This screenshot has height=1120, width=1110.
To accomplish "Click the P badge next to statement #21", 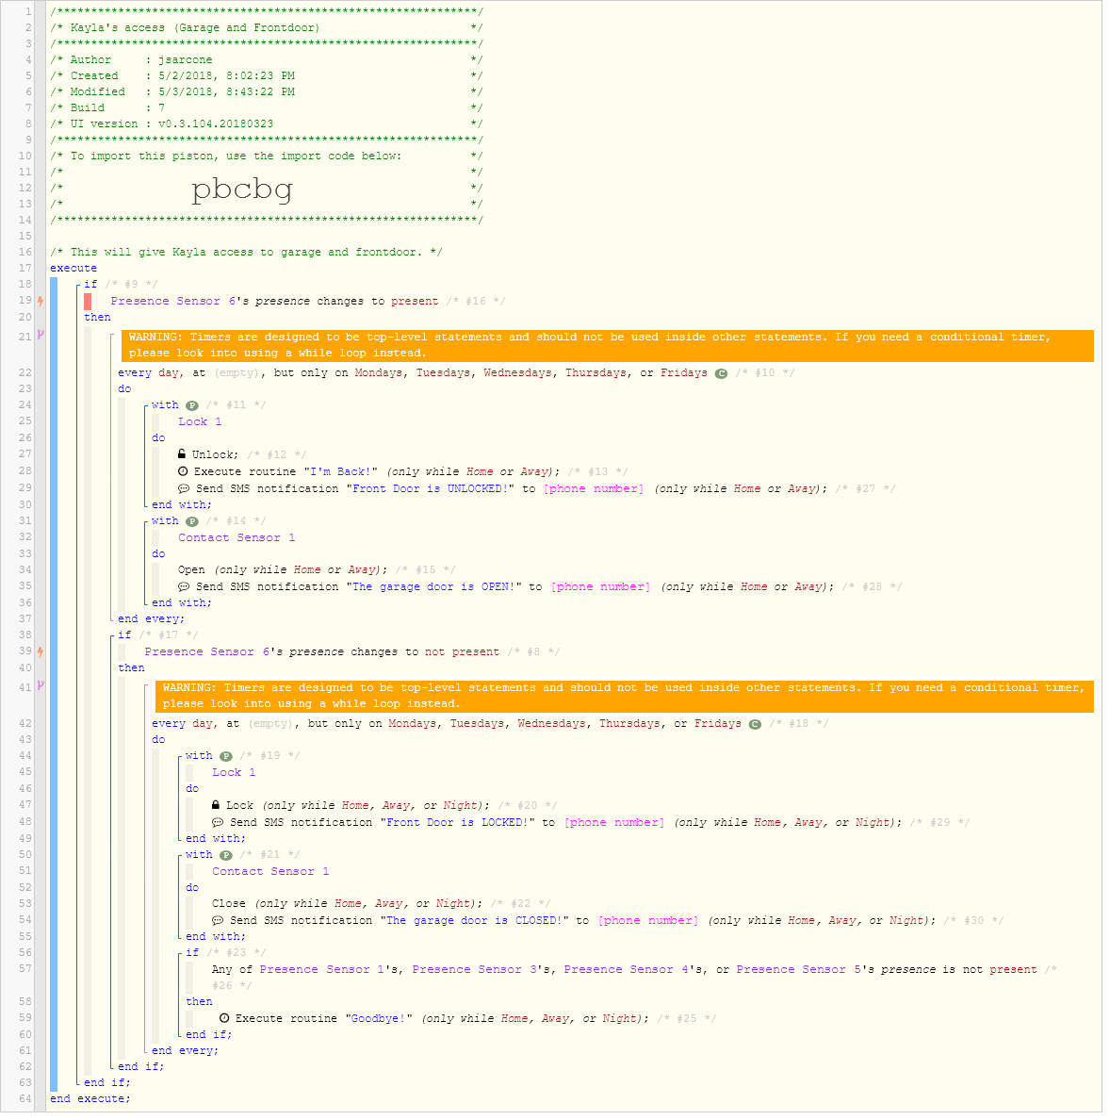I will click(x=226, y=856).
